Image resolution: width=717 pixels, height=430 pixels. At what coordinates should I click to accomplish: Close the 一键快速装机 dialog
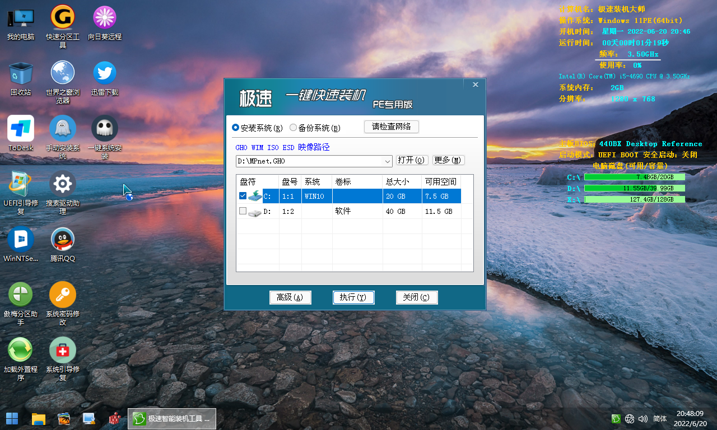(475, 85)
